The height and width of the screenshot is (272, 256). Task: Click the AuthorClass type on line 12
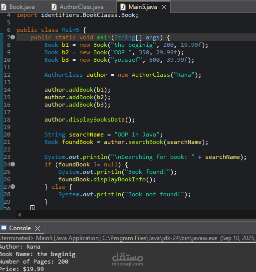[63, 75]
